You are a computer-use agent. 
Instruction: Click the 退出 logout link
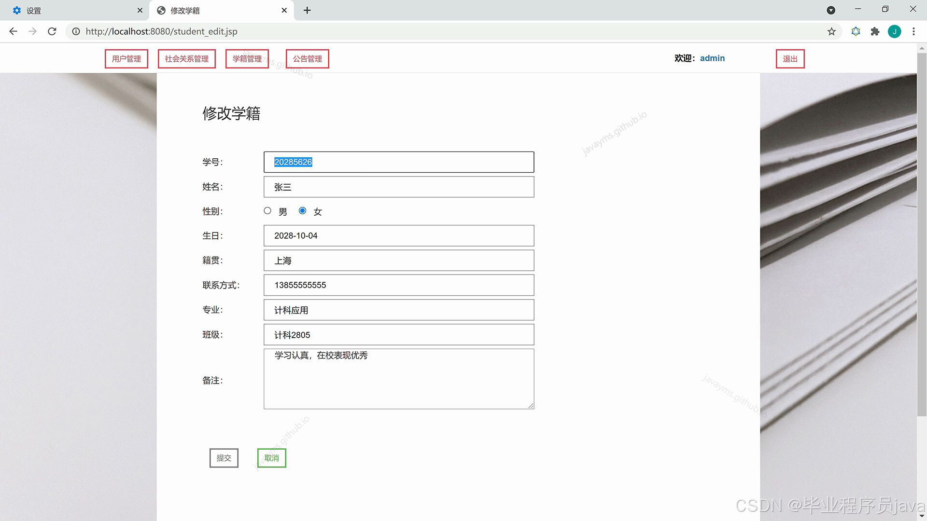790,58
